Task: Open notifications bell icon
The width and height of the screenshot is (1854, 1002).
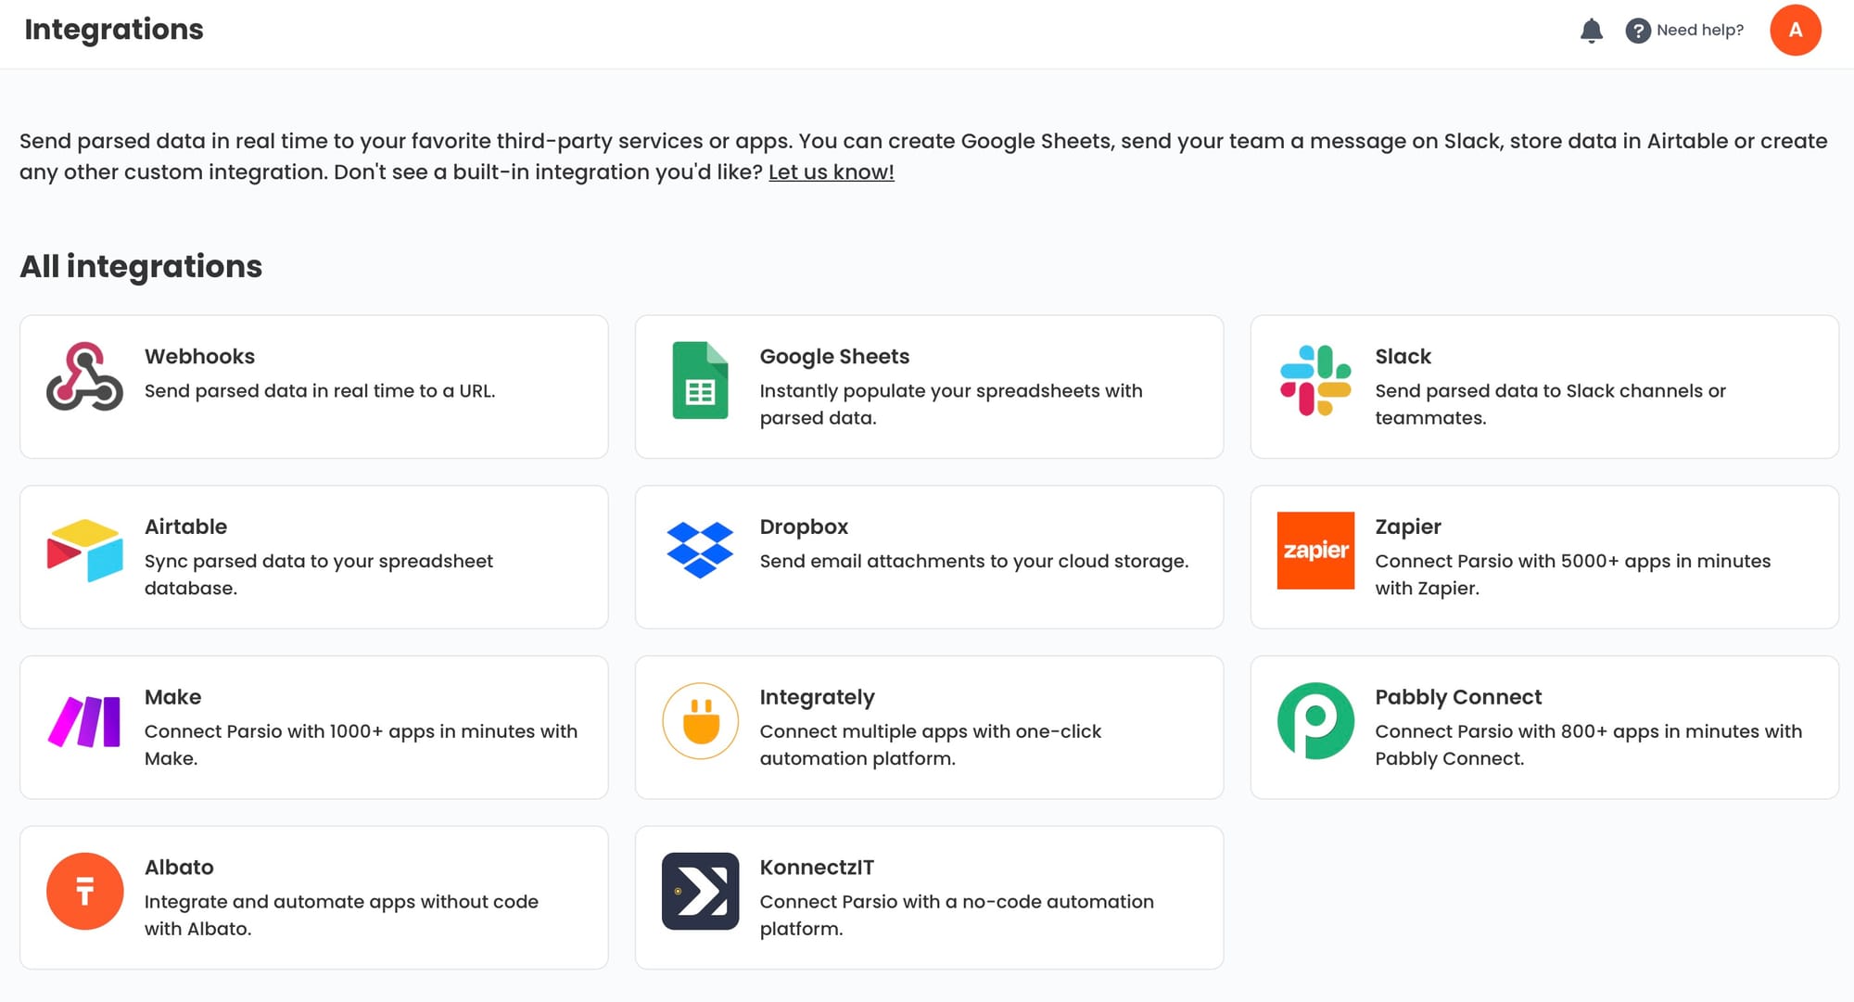Action: (x=1591, y=31)
